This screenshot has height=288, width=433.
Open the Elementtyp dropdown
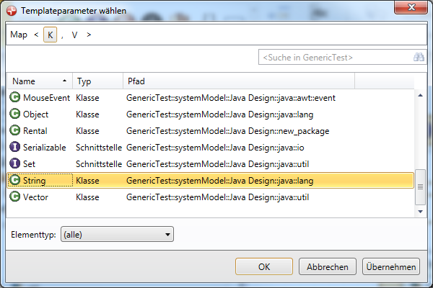click(118, 234)
